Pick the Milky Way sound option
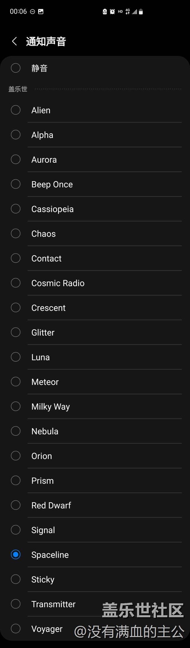Image resolution: width=190 pixels, height=648 pixels. tap(51, 407)
